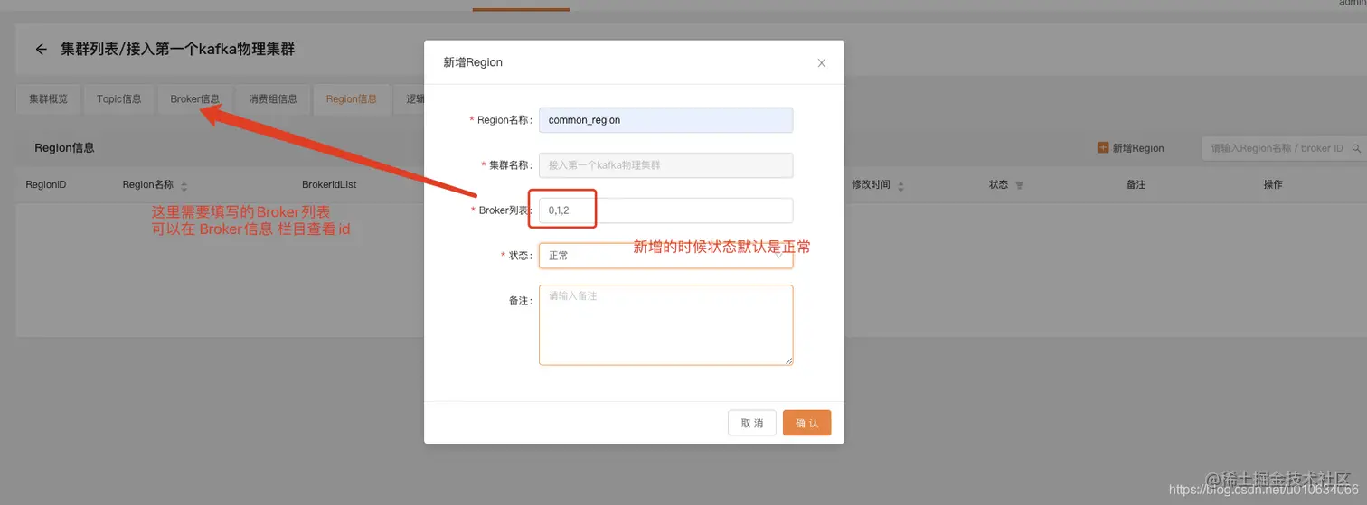The image size is (1367, 505).
Task: Select the Region信息 tab
Action: click(352, 99)
